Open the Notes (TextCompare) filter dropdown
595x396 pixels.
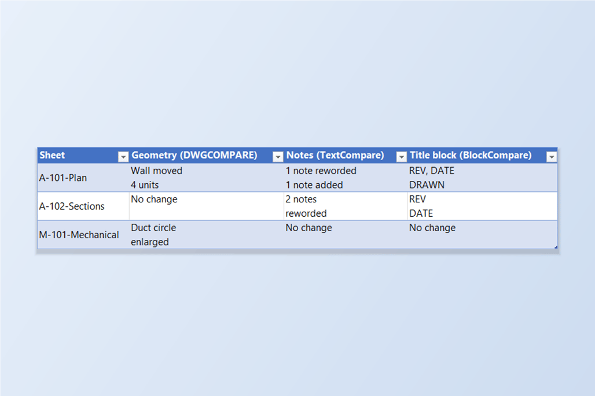click(x=401, y=157)
